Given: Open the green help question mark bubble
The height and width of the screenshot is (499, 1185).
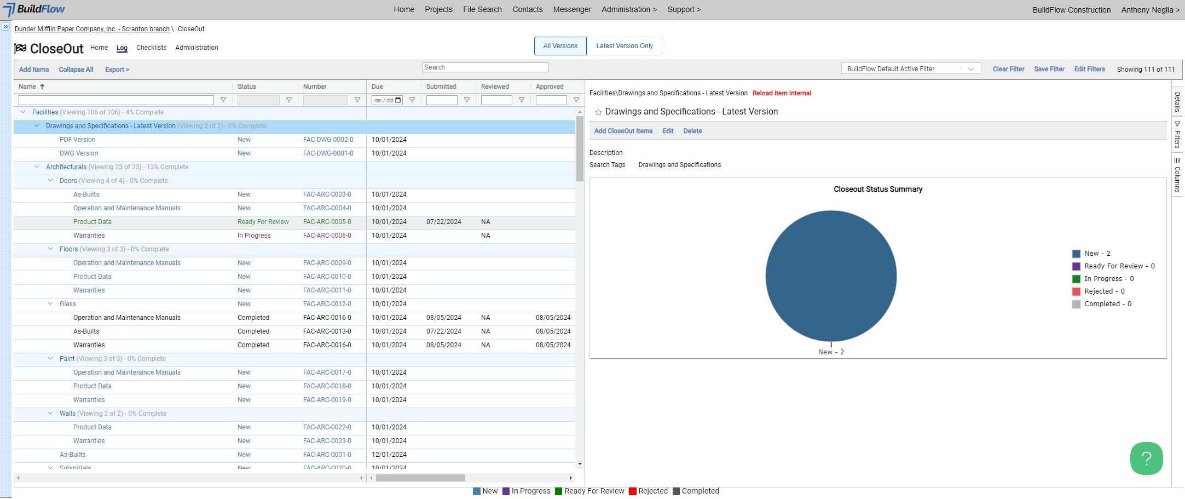Looking at the screenshot, I should tap(1146, 458).
